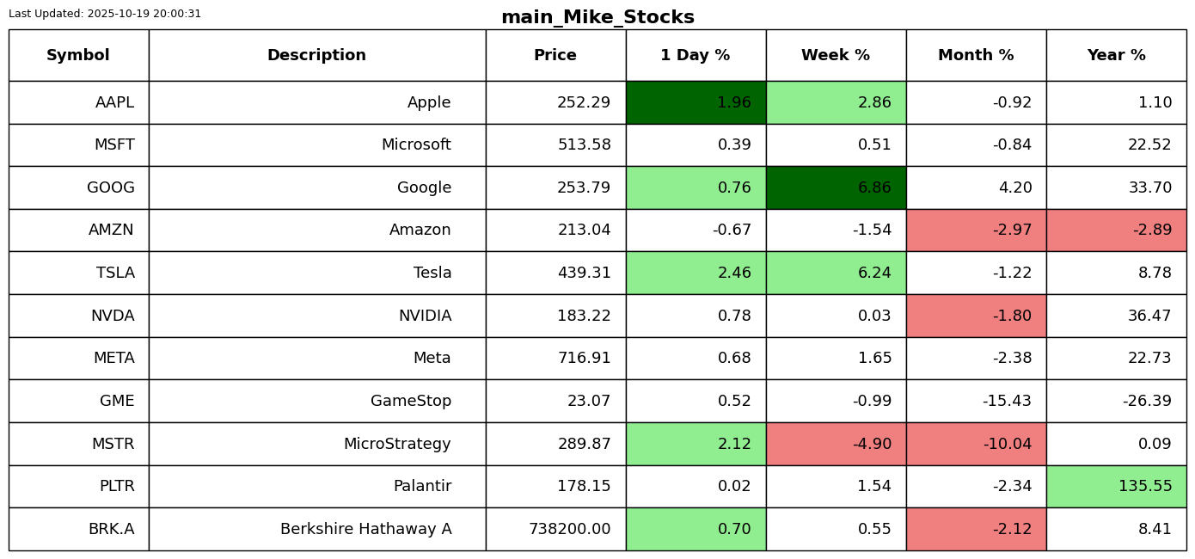Click MicroStrategy's red Week % cell
The width and height of the screenshot is (1195, 559).
click(x=836, y=444)
